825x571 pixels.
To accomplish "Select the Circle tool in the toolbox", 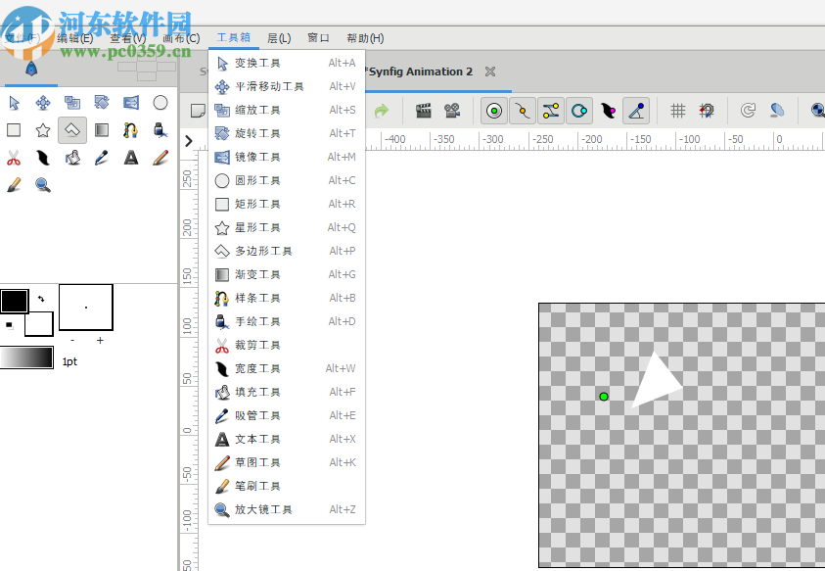I will click(x=160, y=102).
